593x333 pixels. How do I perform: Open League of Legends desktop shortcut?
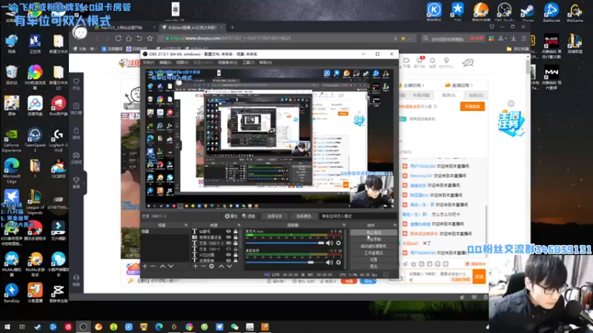click(x=35, y=202)
